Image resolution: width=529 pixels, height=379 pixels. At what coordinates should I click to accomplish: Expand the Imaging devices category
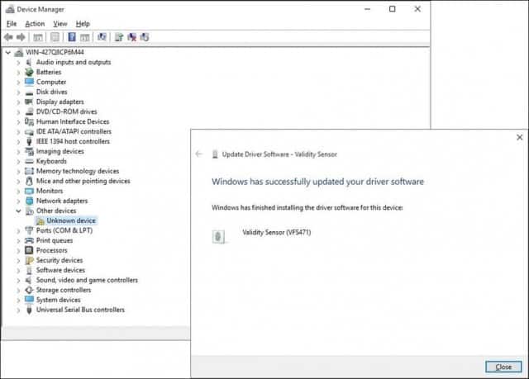18,152
